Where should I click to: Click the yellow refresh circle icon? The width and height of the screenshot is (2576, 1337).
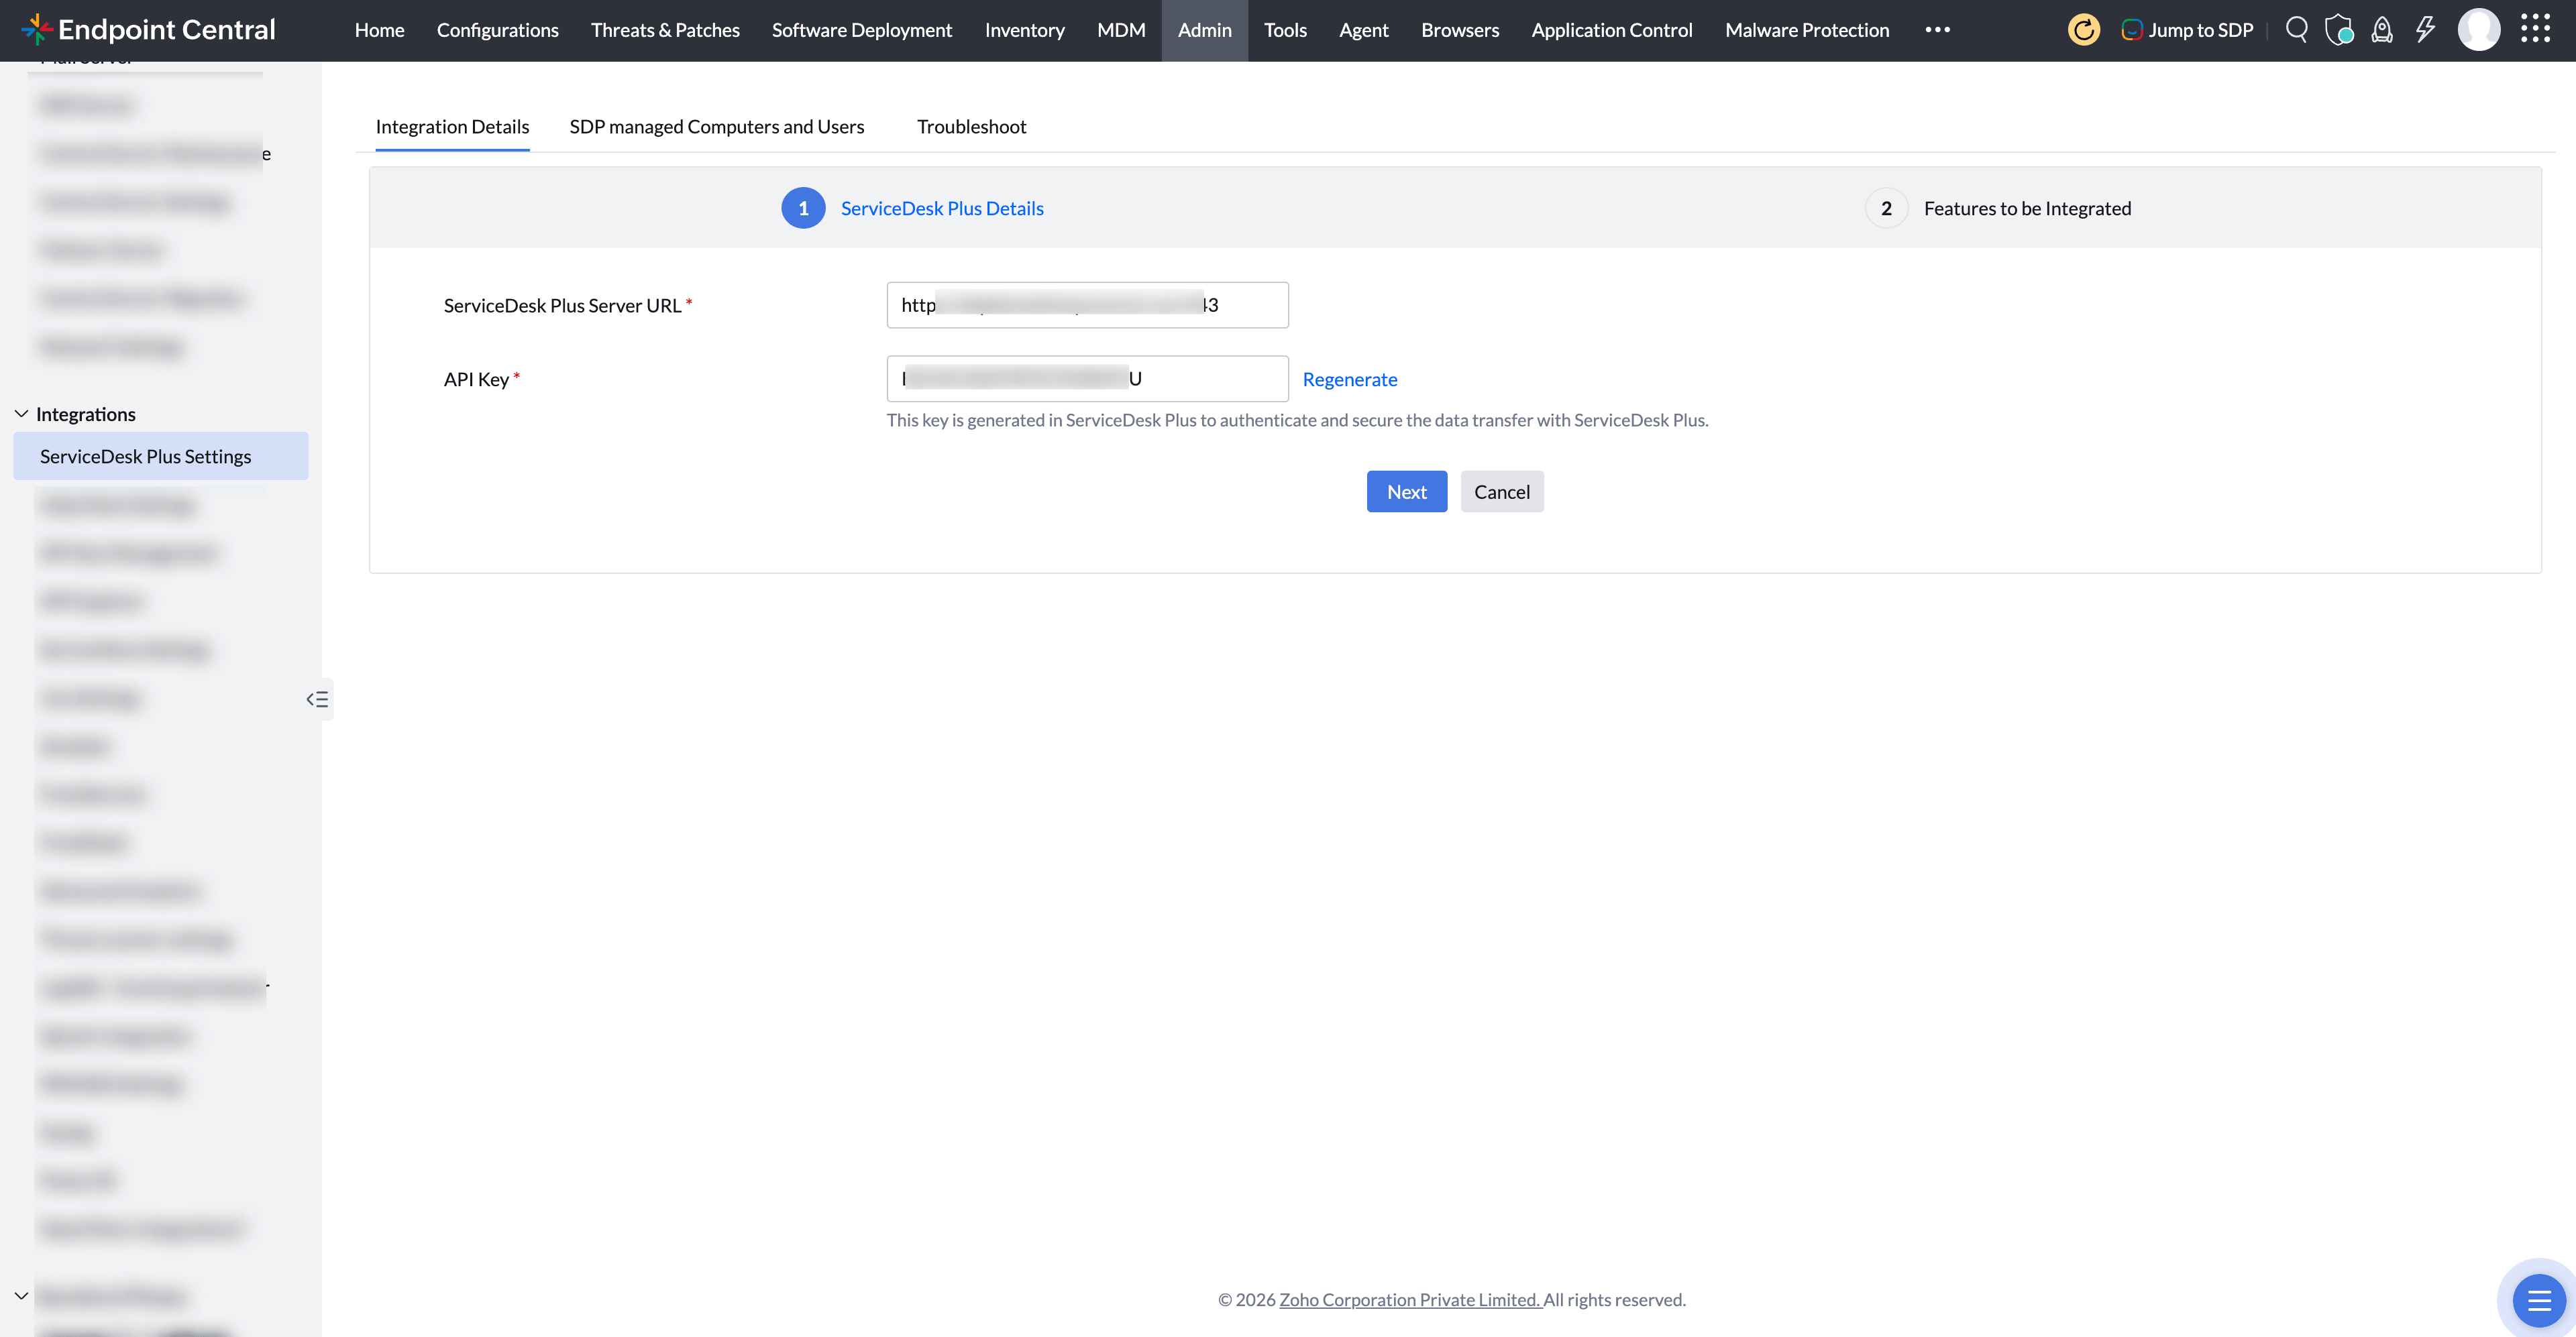click(2084, 30)
